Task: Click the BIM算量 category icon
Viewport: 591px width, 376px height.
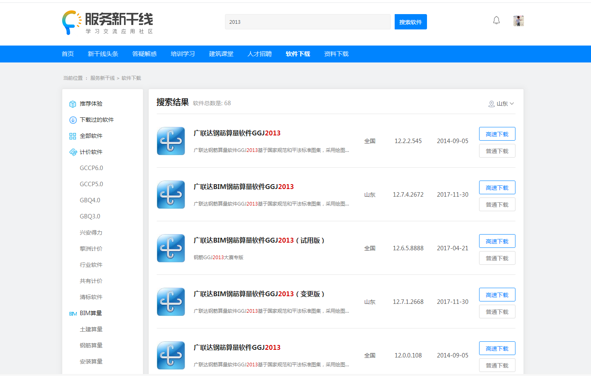Action: click(x=73, y=314)
